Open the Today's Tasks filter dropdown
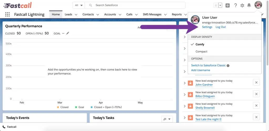The height and width of the screenshot is (131, 269). click(167, 119)
